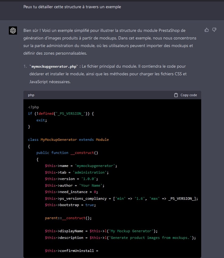Image resolution: width=224 pixels, height=258 pixels.
Task: Click the "$this->confirmUninstall =" line
Action: point(72,251)
